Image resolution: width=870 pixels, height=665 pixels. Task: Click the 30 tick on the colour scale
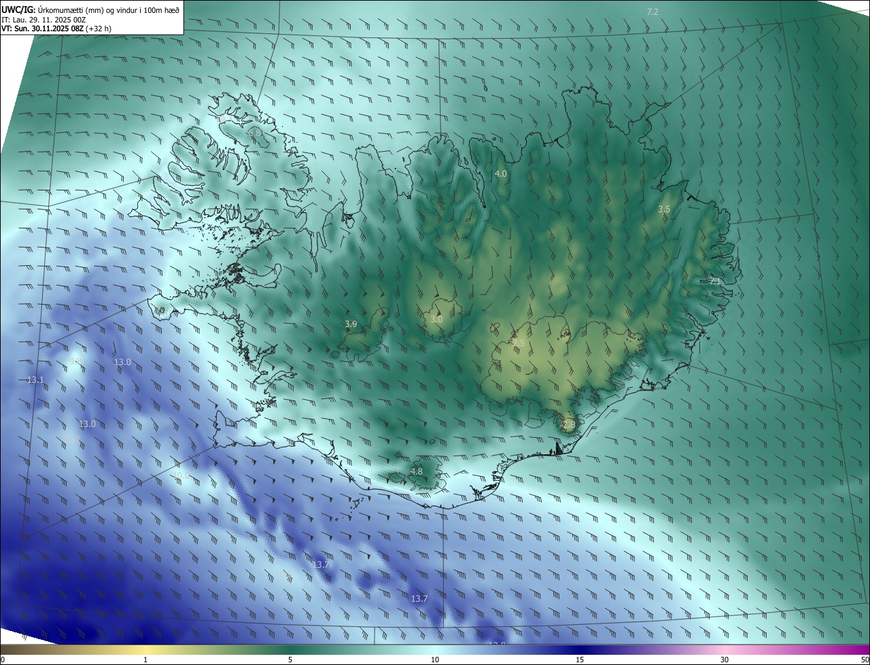(x=725, y=660)
